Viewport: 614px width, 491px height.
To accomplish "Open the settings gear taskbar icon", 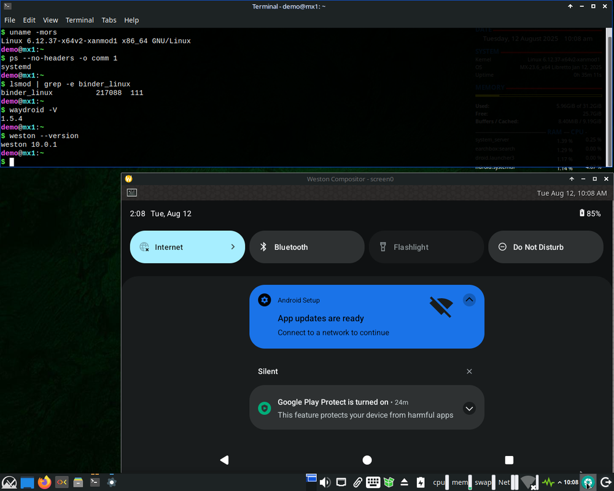I will (112, 482).
